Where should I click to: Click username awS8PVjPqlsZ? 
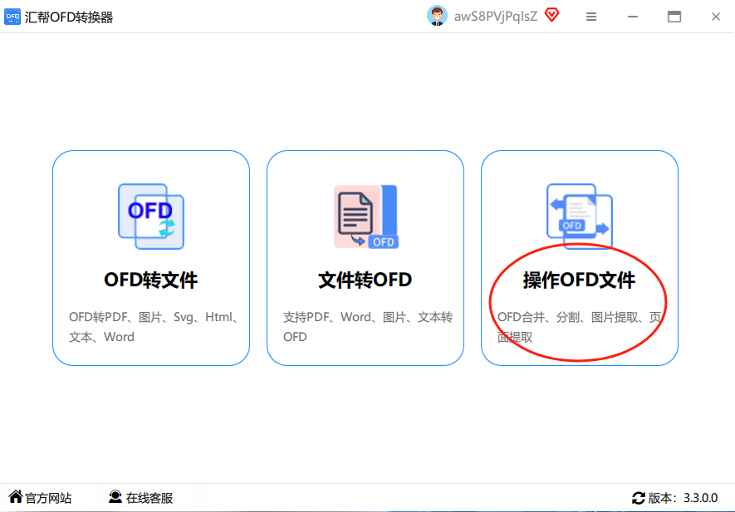tap(496, 17)
